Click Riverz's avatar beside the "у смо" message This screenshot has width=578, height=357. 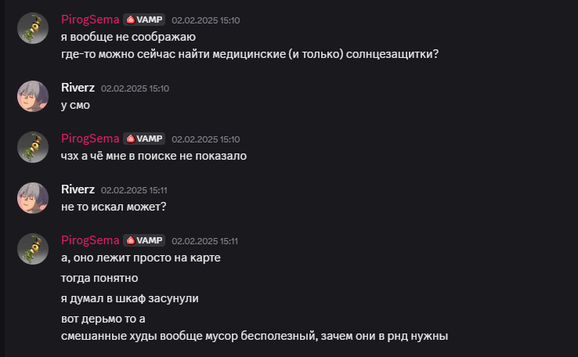33,96
